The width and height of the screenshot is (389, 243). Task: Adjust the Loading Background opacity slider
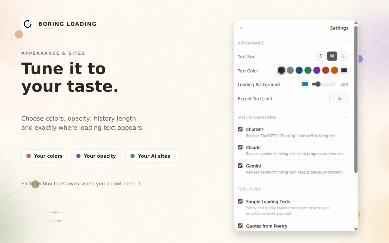click(x=323, y=84)
